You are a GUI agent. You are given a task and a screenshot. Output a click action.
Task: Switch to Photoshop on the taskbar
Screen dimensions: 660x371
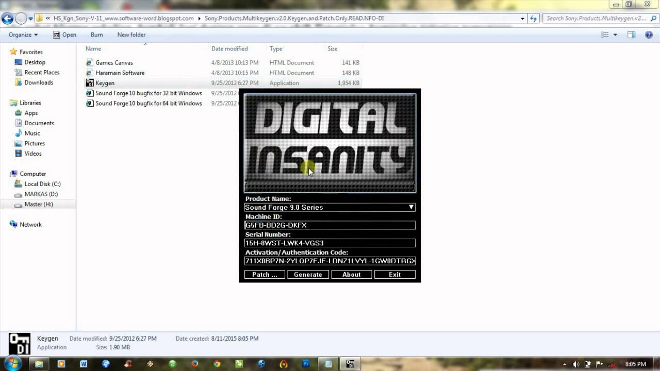306,364
